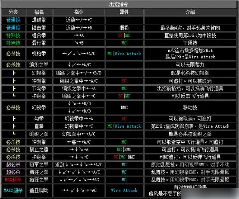
Task: Select the 分类 column header
Action: point(13,12)
